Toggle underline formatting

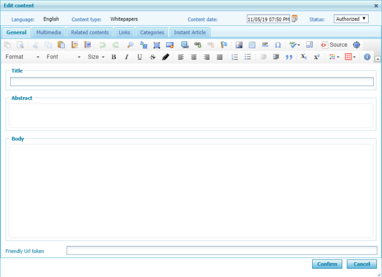point(139,57)
